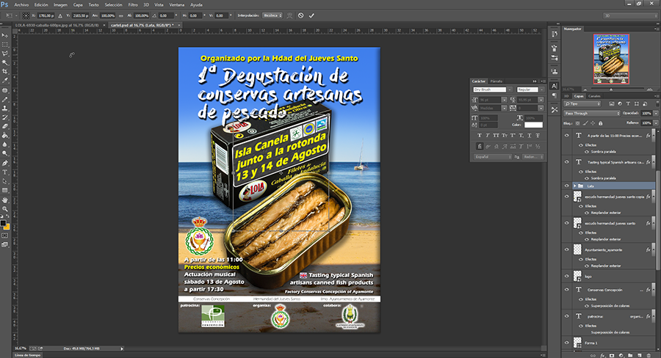Apply strikethrough in Carácter panel
This screenshot has width=661, height=358.
pyautogui.click(x=538, y=136)
